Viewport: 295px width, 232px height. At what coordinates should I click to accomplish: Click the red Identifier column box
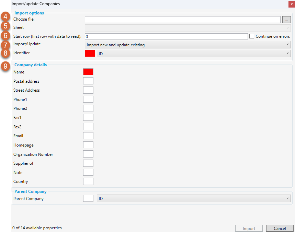pos(90,54)
